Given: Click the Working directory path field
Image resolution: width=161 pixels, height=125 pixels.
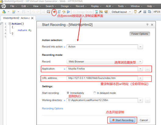Looking at the screenshot, I should (102, 100).
